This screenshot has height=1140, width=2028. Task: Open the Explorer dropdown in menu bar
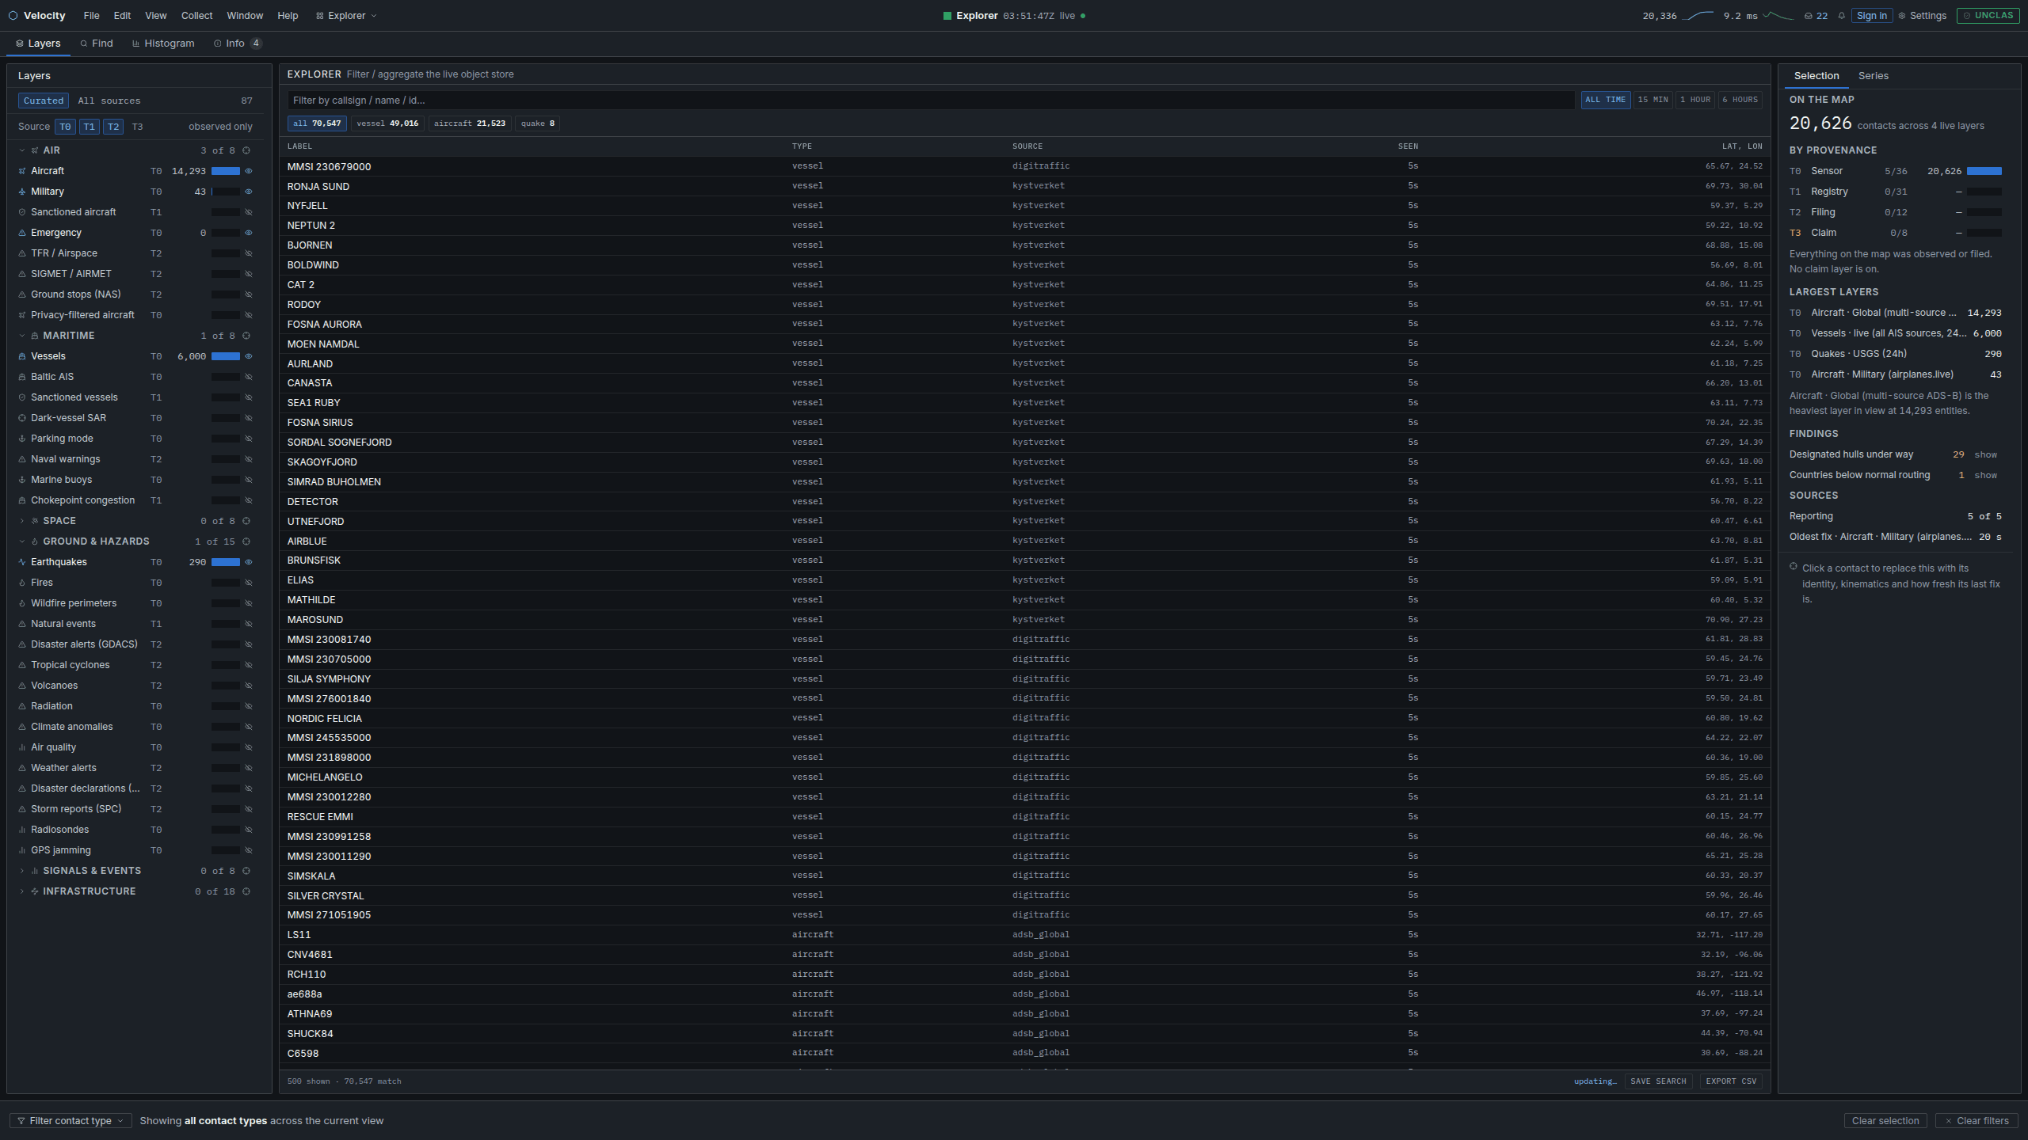347,16
